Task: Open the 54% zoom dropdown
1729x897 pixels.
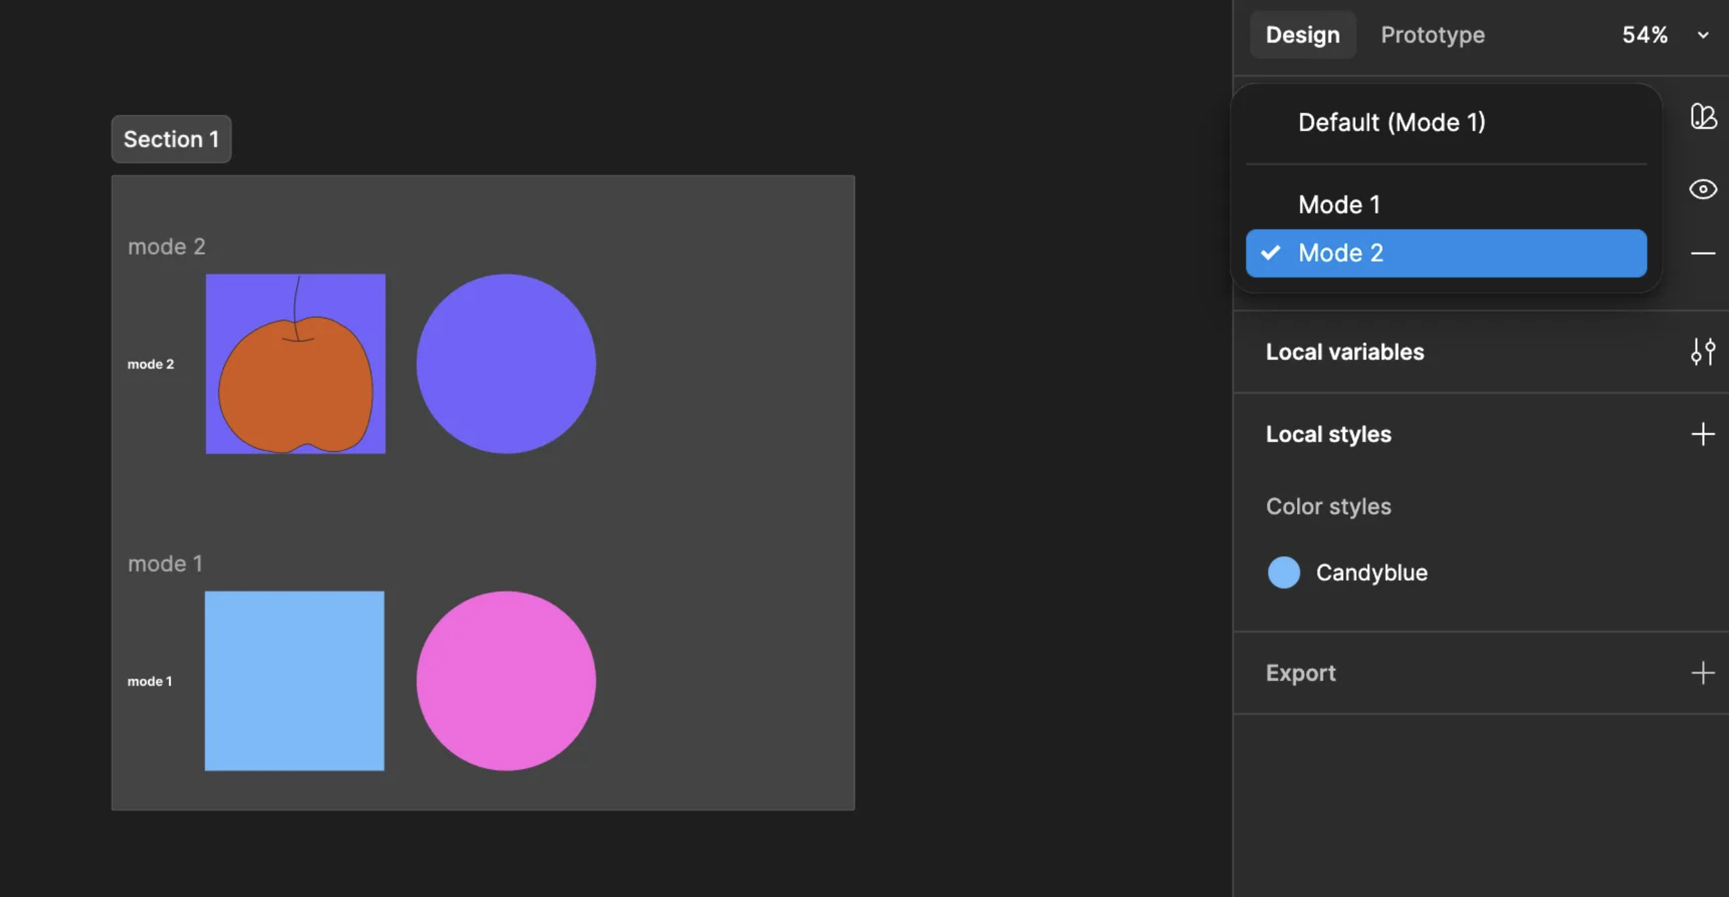Action: tap(1644, 35)
